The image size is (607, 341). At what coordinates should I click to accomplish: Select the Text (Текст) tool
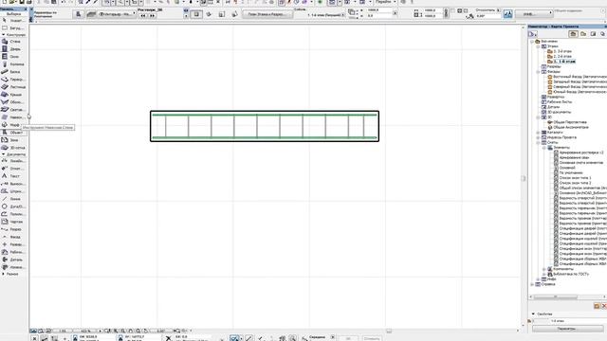(x=13, y=176)
